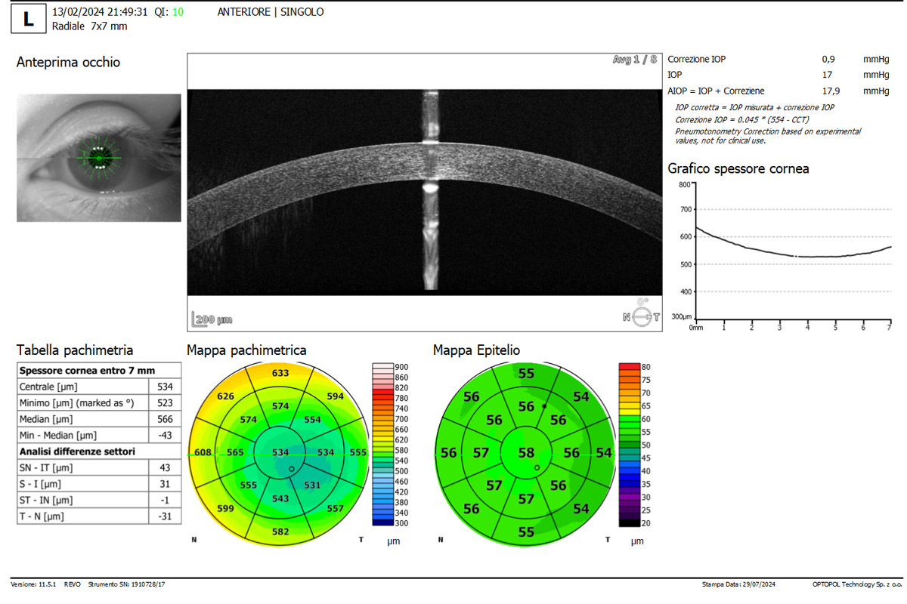Click sector value 633 on pachymetry map

(280, 373)
